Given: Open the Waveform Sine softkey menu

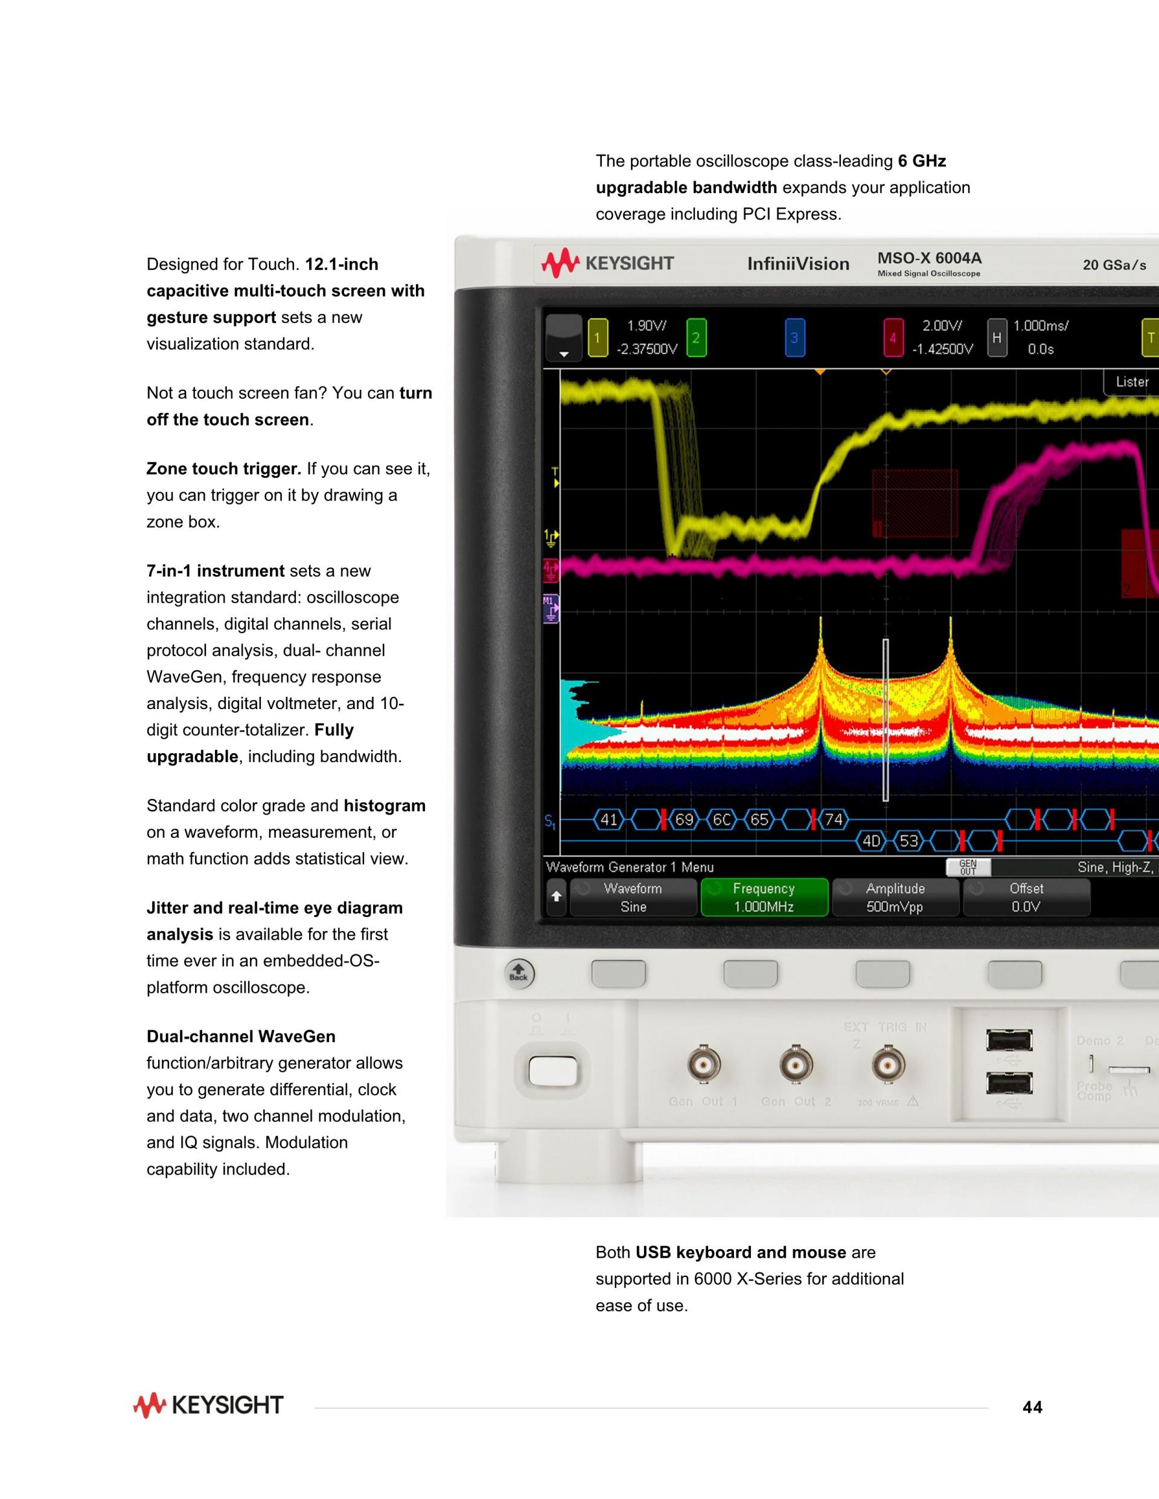Looking at the screenshot, I should tap(633, 897).
